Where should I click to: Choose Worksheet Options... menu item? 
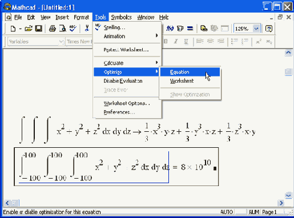[127, 103]
